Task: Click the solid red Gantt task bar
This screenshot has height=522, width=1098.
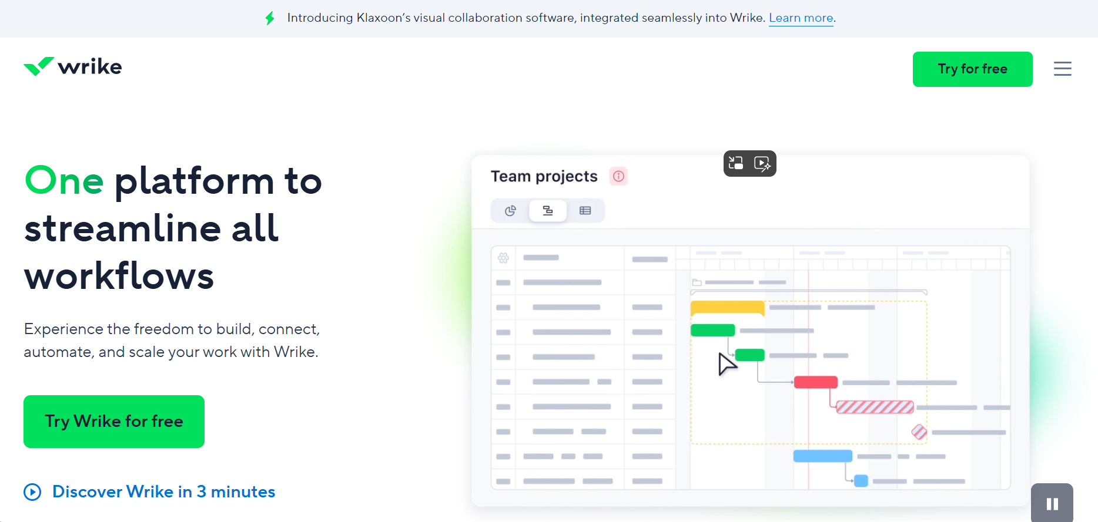Action: 815,382
